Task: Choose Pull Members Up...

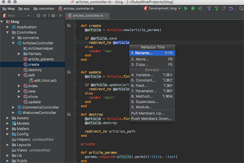Action: click(152, 113)
